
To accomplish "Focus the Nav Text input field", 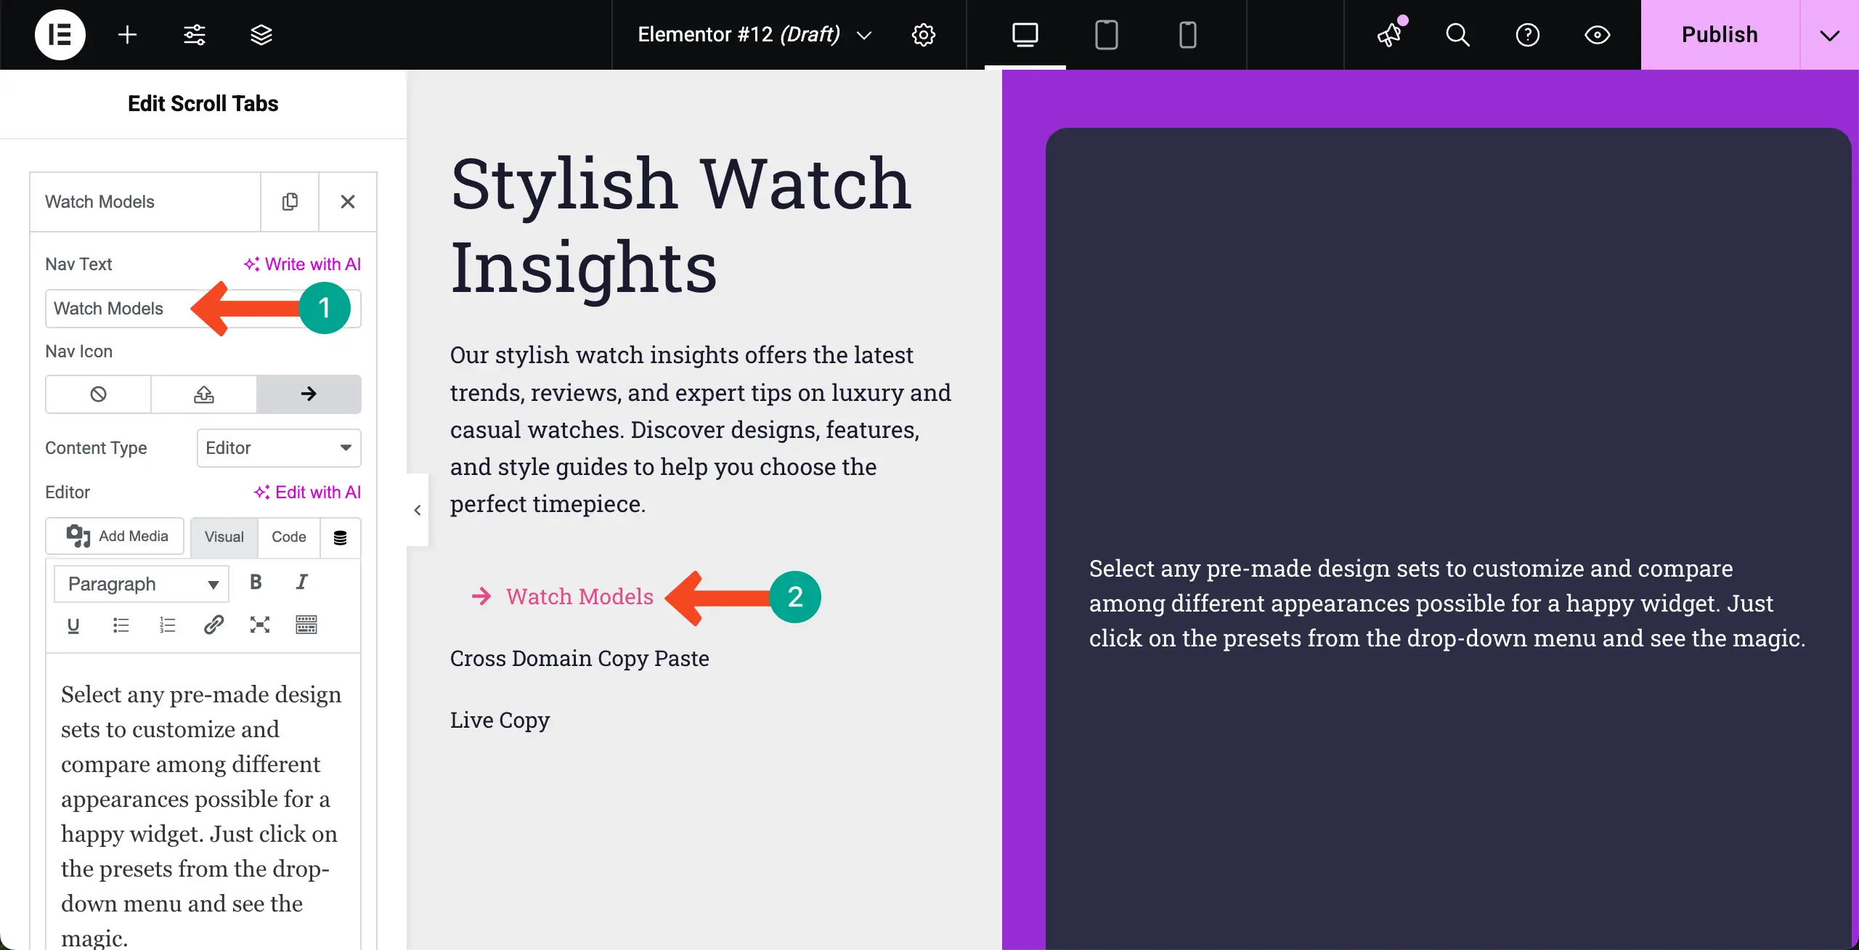I will pyautogui.click(x=203, y=309).
